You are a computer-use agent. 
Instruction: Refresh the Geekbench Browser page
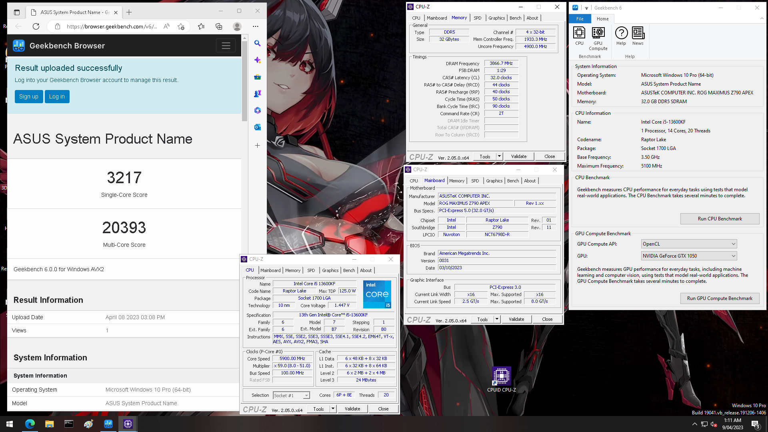point(36,26)
